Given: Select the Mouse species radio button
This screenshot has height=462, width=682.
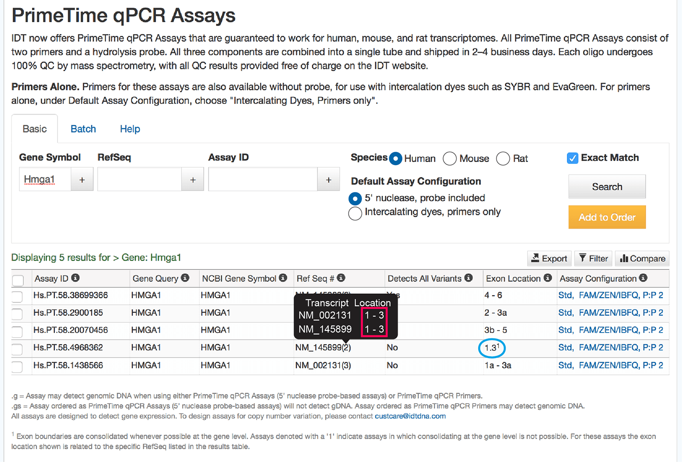Looking at the screenshot, I should point(450,159).
